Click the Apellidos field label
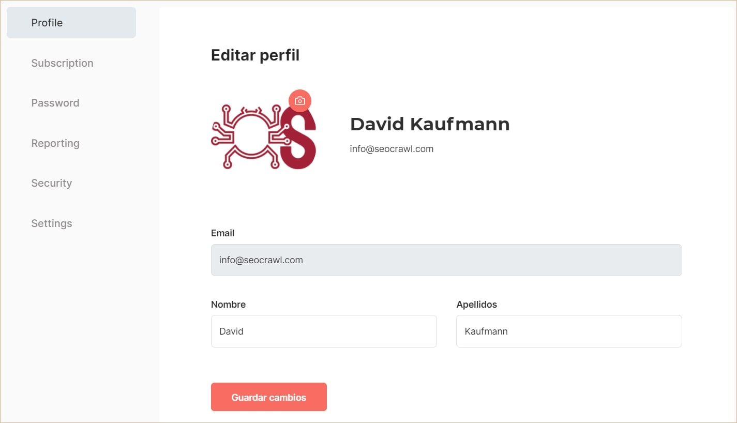The image size is (737, 423). 476,305
